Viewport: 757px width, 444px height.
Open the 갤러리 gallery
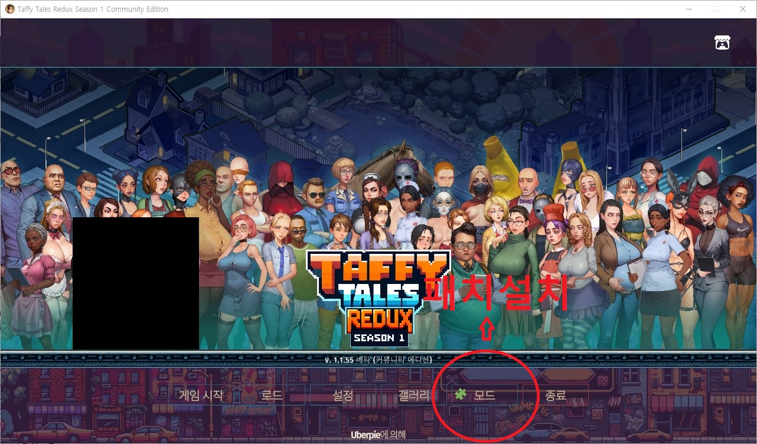click(413, 395)
